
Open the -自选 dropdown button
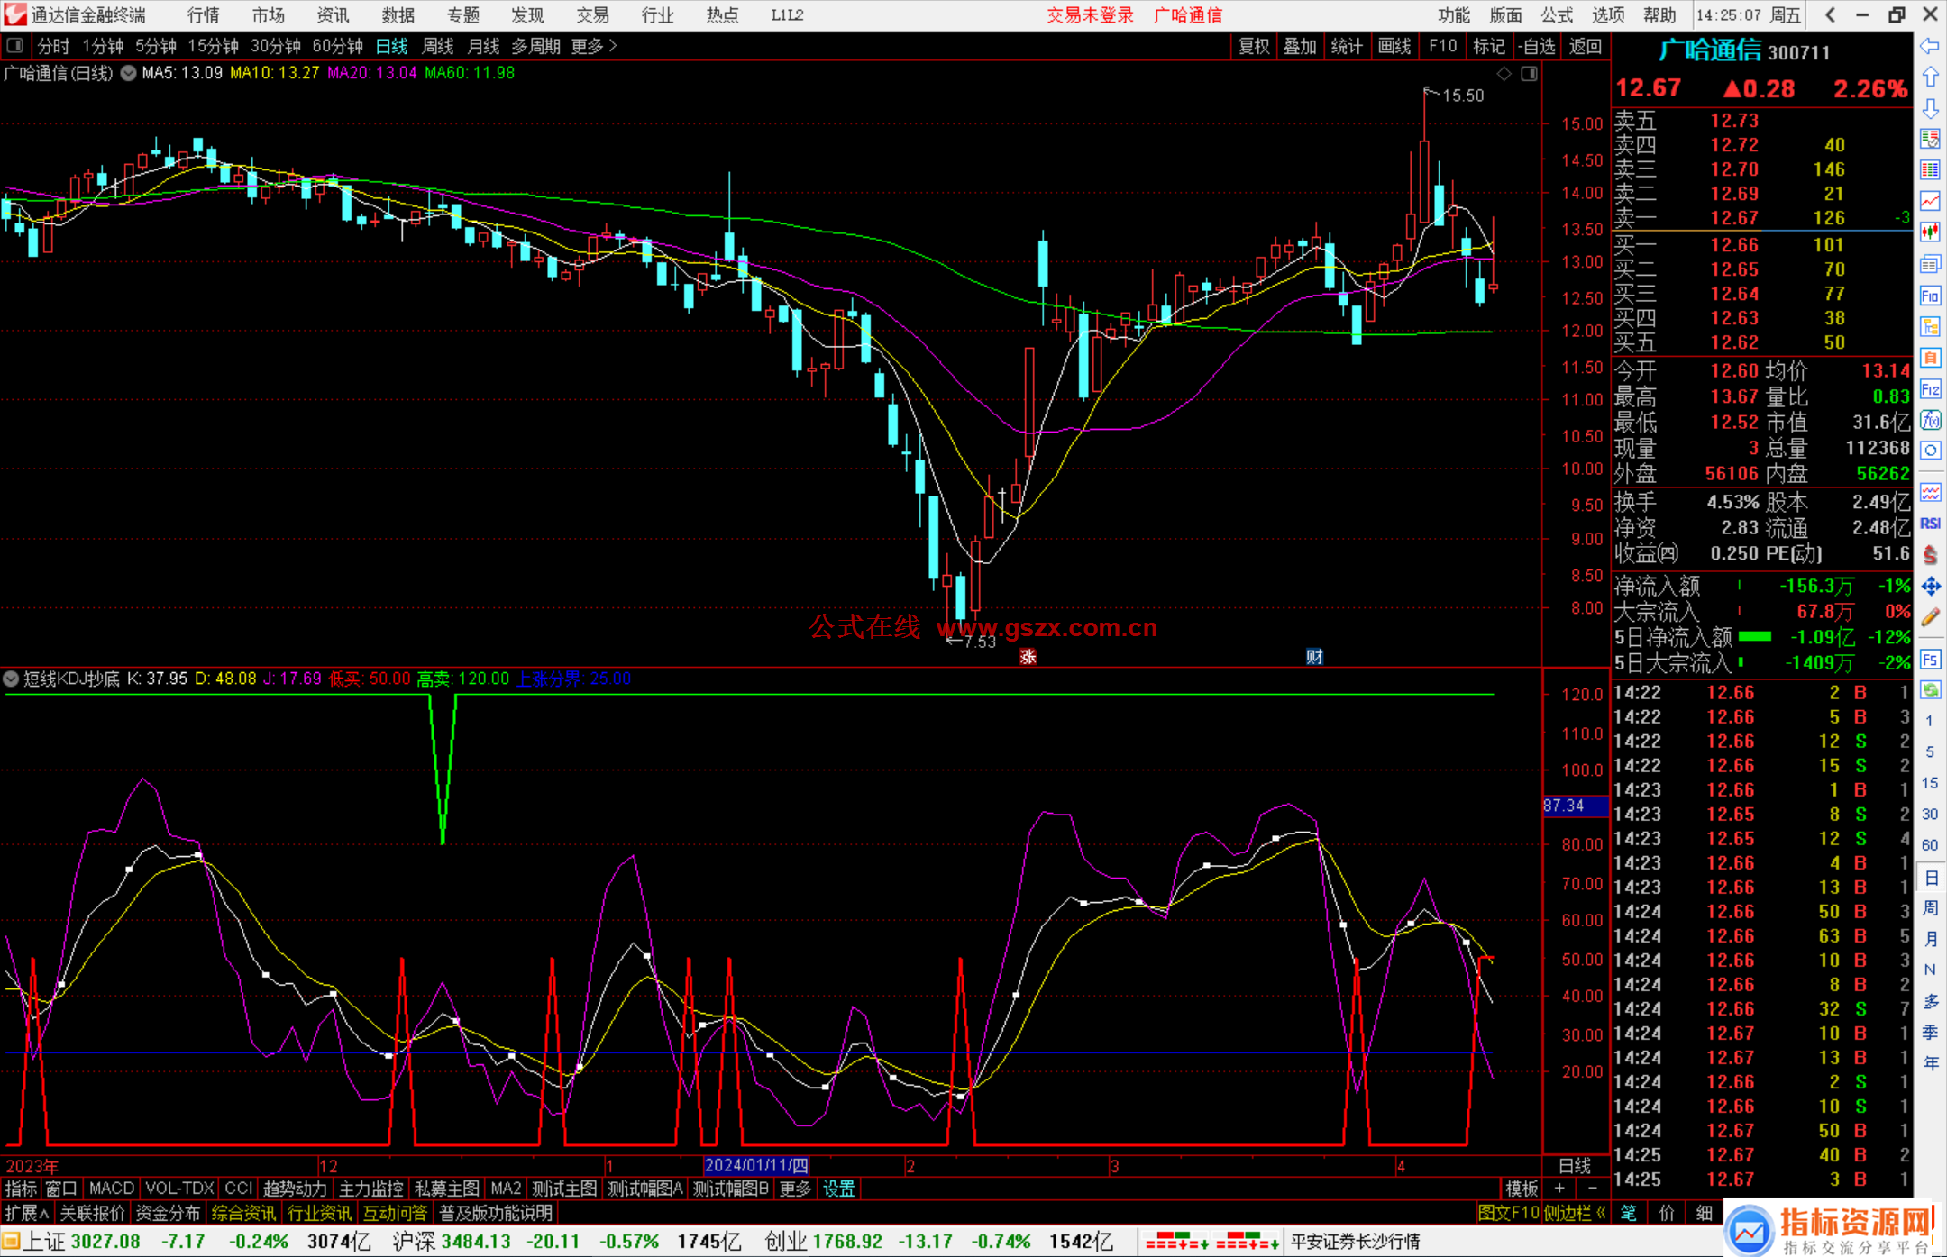coord(1536,46)
